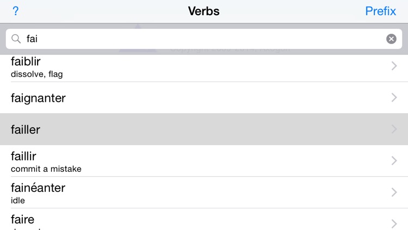Clear the search field text
Screen dimensions: 408x230
[391, 39]
